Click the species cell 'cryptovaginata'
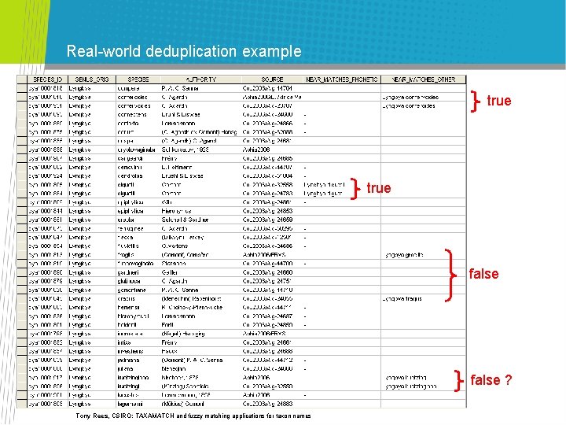The height and width of the screenshot is (425, 566). pyautogui.click(x=138, y=150)
